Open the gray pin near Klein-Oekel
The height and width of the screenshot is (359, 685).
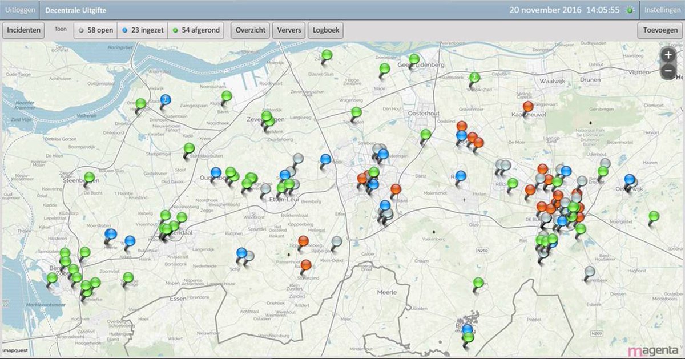(337, 241)
